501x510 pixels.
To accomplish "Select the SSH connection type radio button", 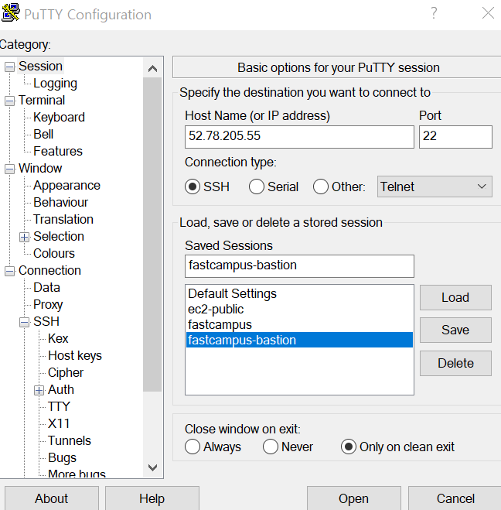I will (x=193, y=187).
